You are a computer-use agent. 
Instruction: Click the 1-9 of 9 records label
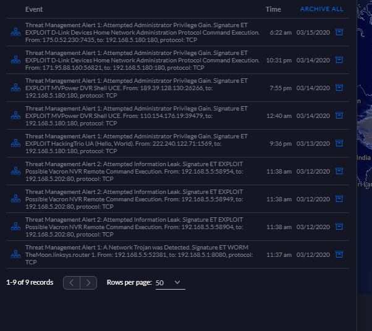point(30,282)
